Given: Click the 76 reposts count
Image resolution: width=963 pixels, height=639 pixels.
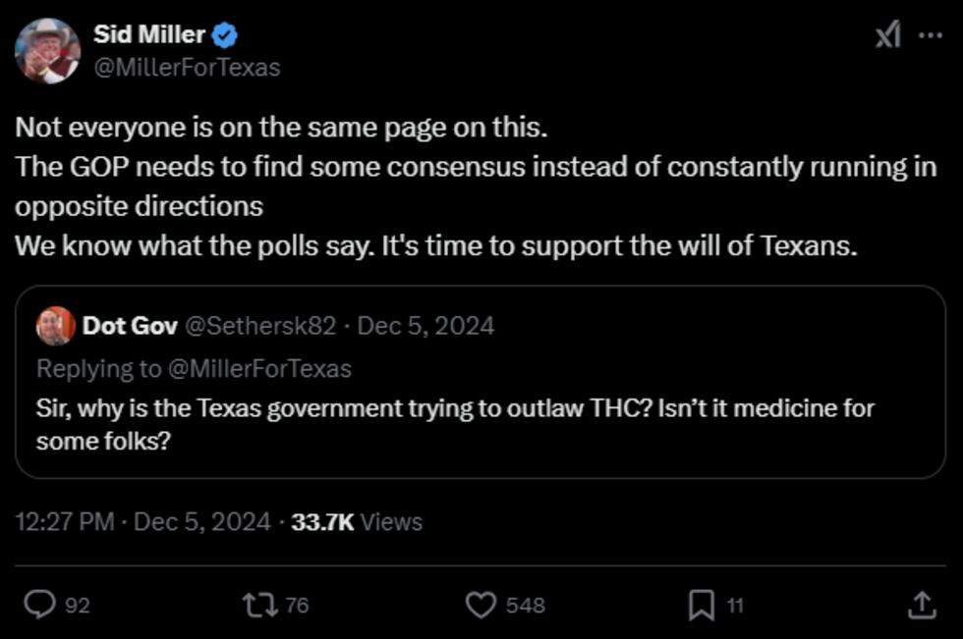Looking at the screenshot, I should (x=297, y=606).
